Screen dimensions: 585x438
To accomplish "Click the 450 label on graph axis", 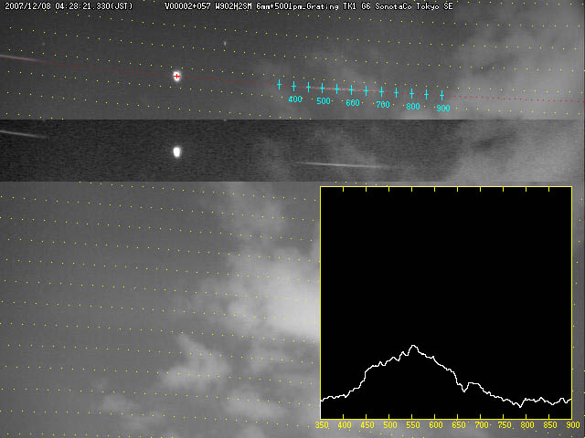I will click(367, 425).
